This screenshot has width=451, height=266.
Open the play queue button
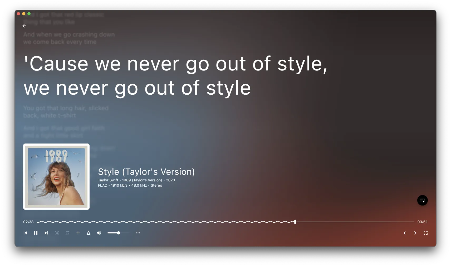(x=422, y=200)
